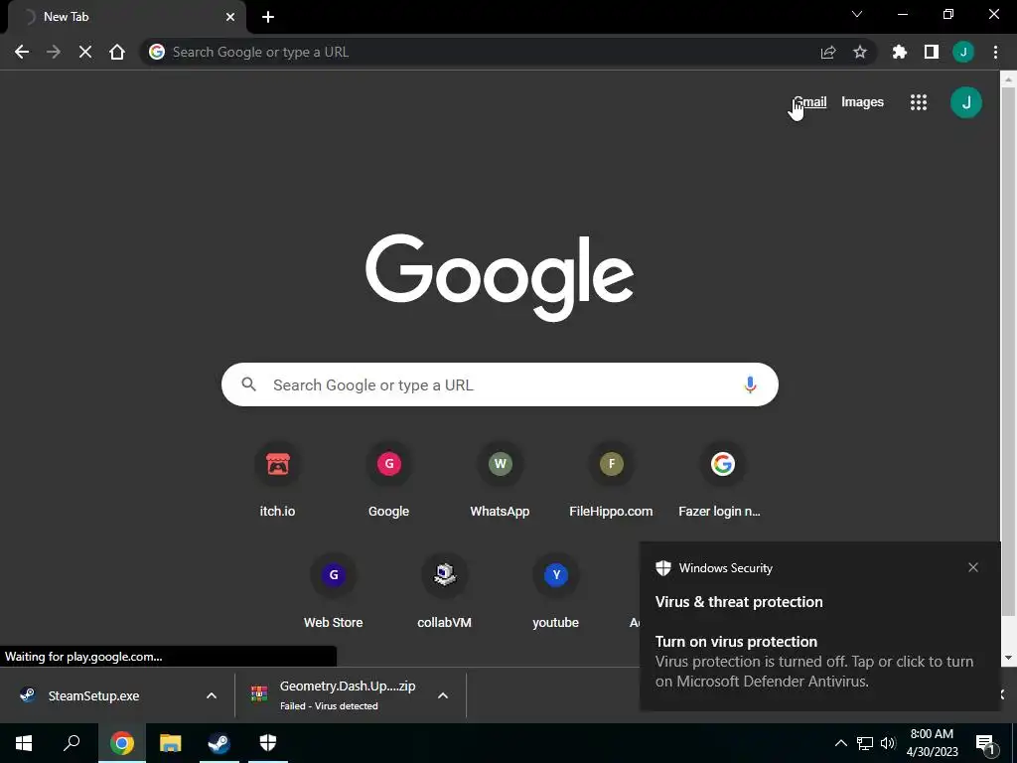Open a new tab with plus button
The height and width of the screenshot is (763, 1017).
268,17
